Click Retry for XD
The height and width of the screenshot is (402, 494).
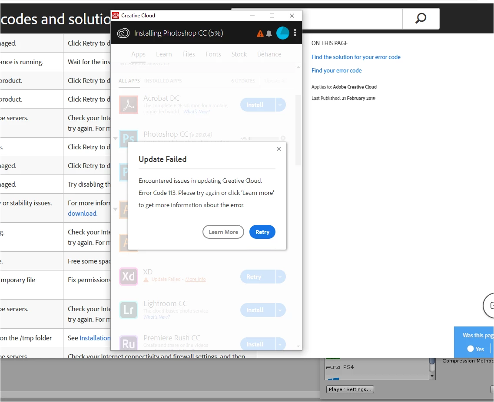(x=258, y=277)
